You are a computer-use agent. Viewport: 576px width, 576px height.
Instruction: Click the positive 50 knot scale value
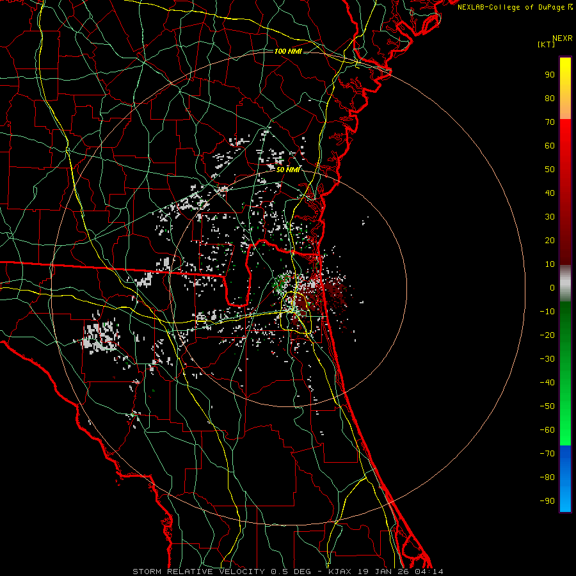[x=550, y=170]
